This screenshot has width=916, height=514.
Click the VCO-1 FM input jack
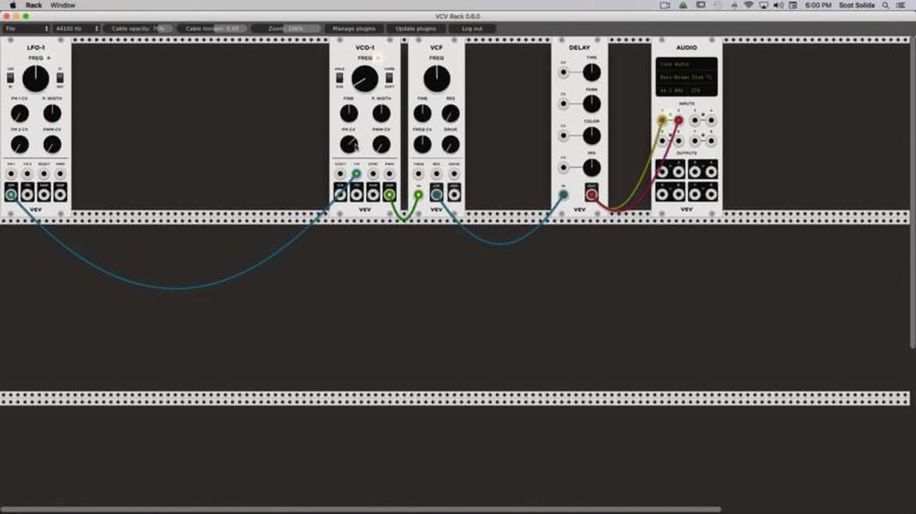(x=356, y=174)
